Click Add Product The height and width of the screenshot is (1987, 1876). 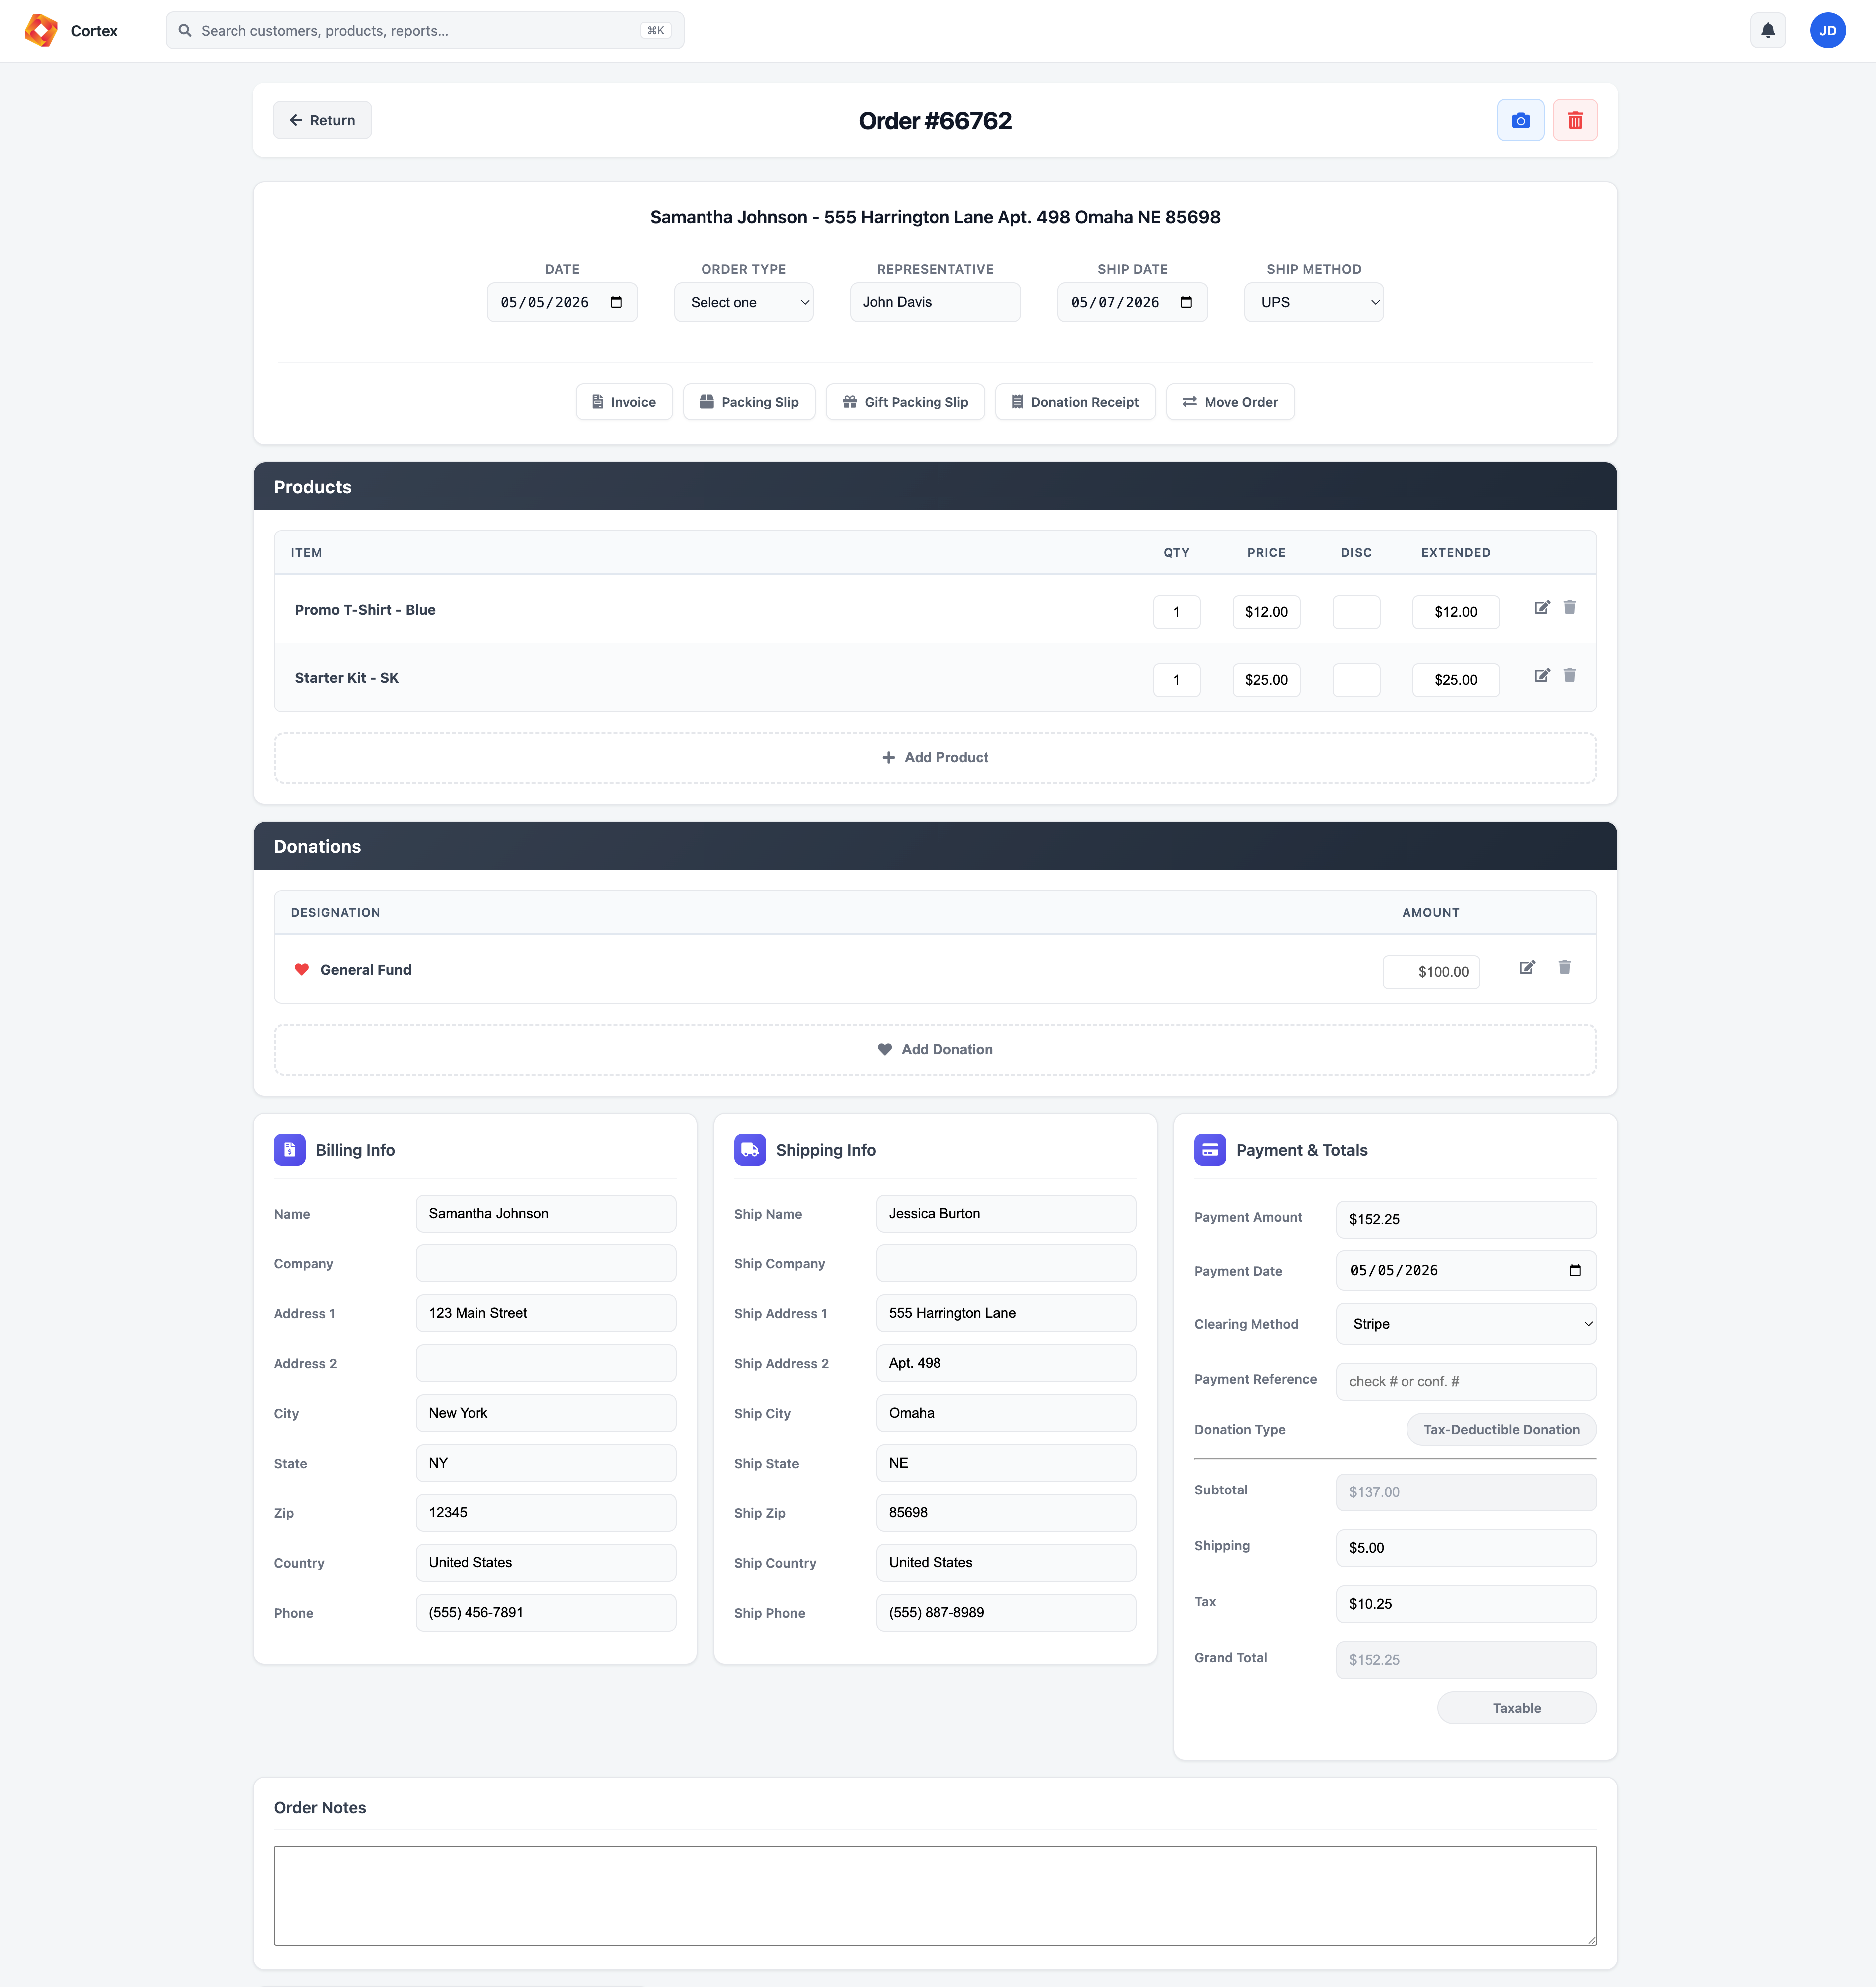point(935,758)
